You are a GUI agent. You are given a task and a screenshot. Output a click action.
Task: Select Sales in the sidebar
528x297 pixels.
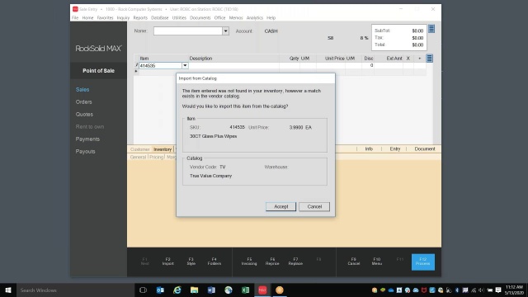[82, 90]
